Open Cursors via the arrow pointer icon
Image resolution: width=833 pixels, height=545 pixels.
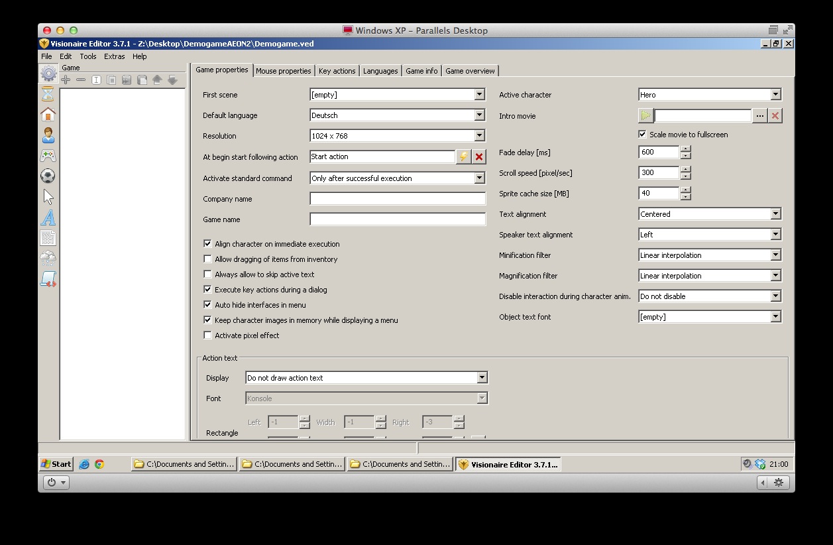[x=48, y=196]
